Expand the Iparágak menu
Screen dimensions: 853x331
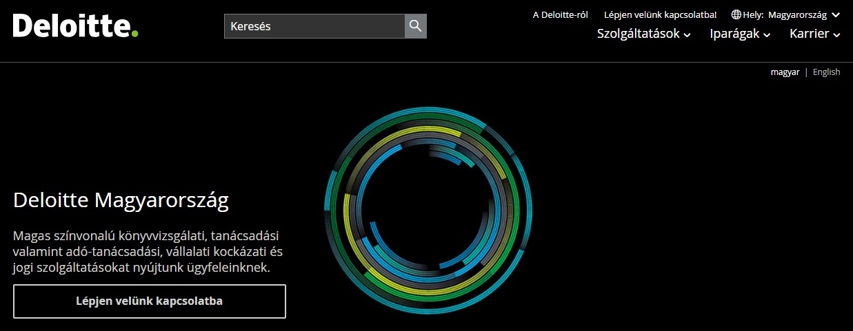click(x=740, y=34)
